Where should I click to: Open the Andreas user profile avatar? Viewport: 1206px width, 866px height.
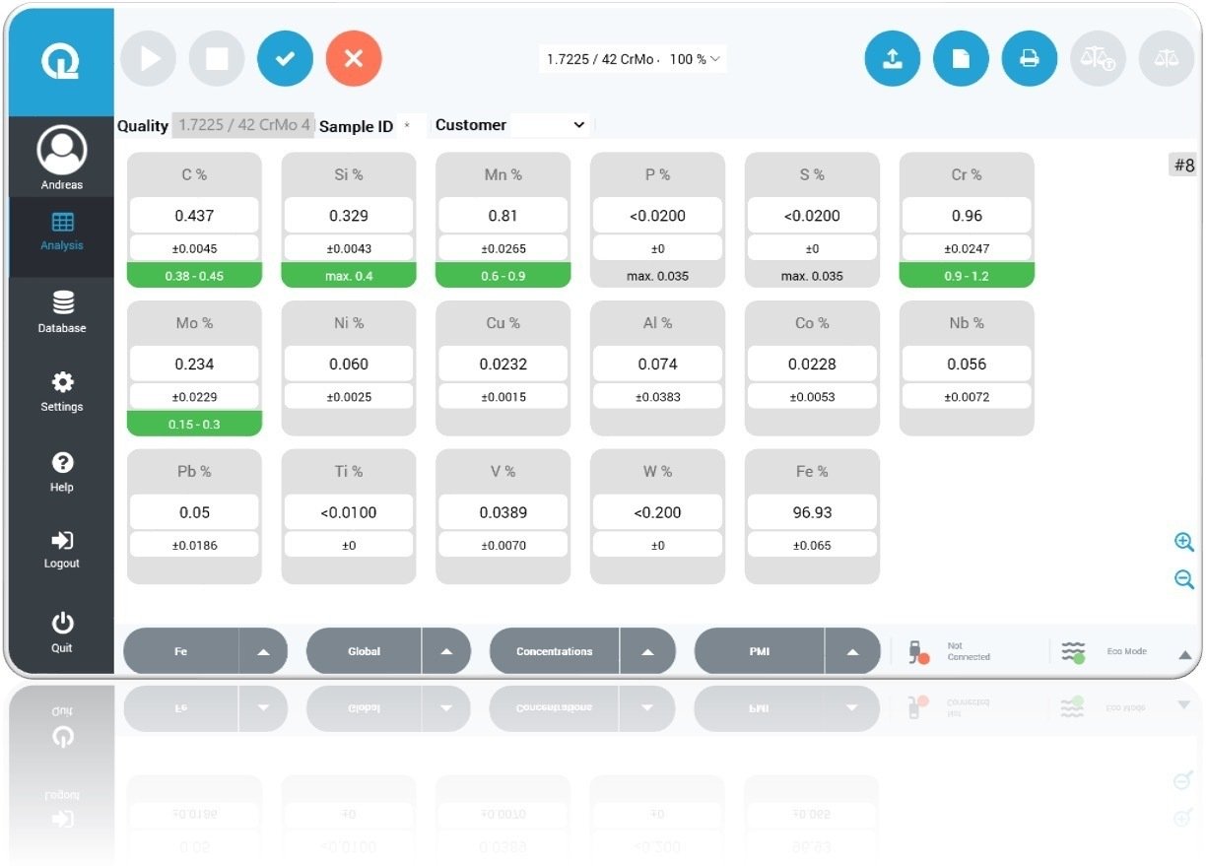pos(62,151)
